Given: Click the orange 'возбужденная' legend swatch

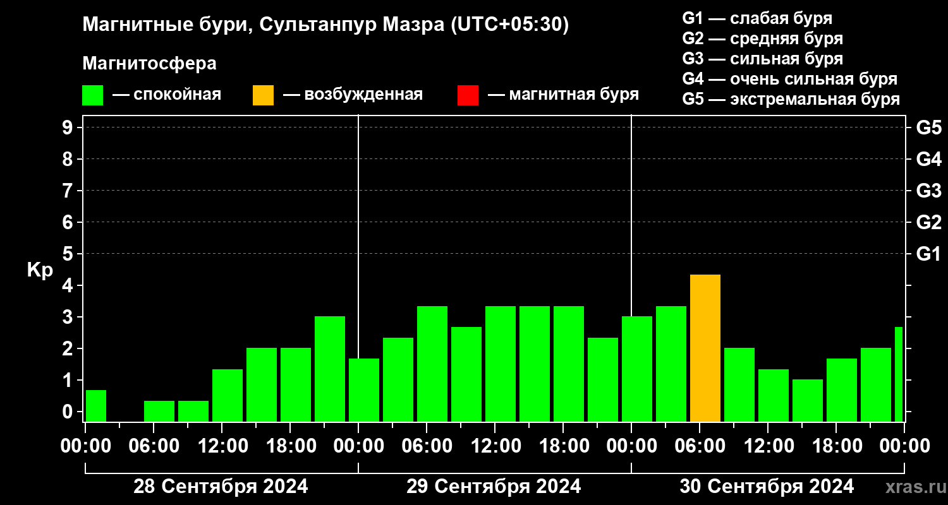Looking at the screenshot, I should pos(263,95).
